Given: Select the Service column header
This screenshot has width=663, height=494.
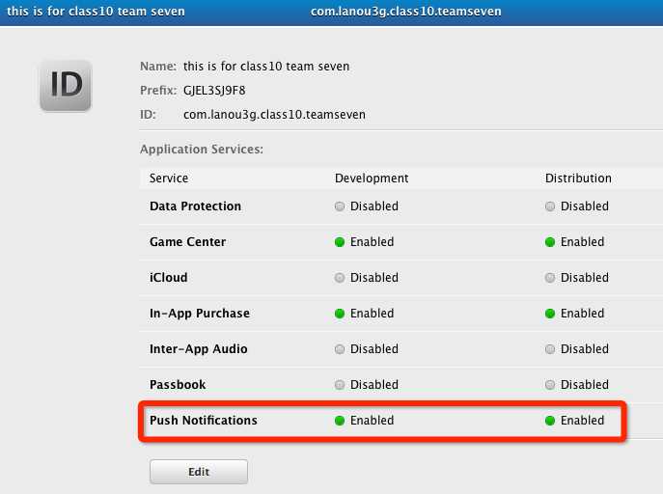Looking at the screenshot, I should [x=169, y=178].
